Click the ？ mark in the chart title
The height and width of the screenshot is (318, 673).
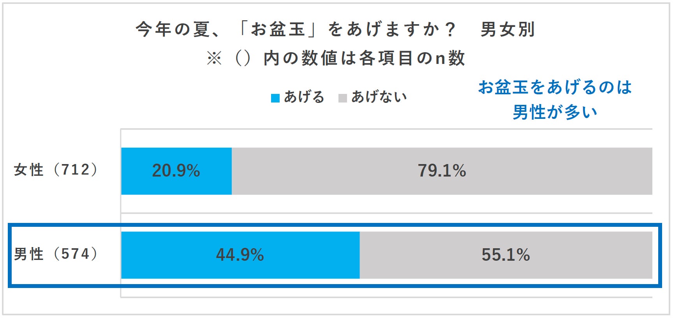point(450,29)
